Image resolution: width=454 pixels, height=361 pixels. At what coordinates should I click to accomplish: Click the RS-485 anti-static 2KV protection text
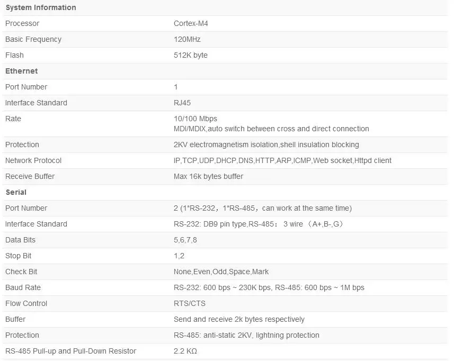point(246,335)
